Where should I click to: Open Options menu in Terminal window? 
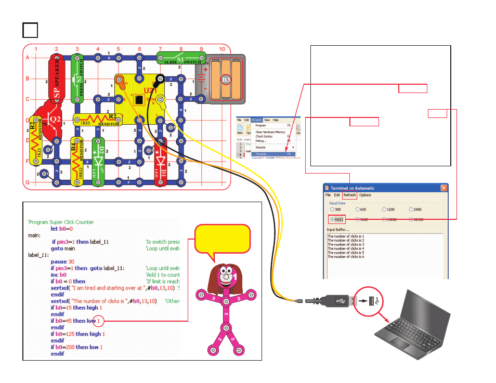[x=365, y=195]
